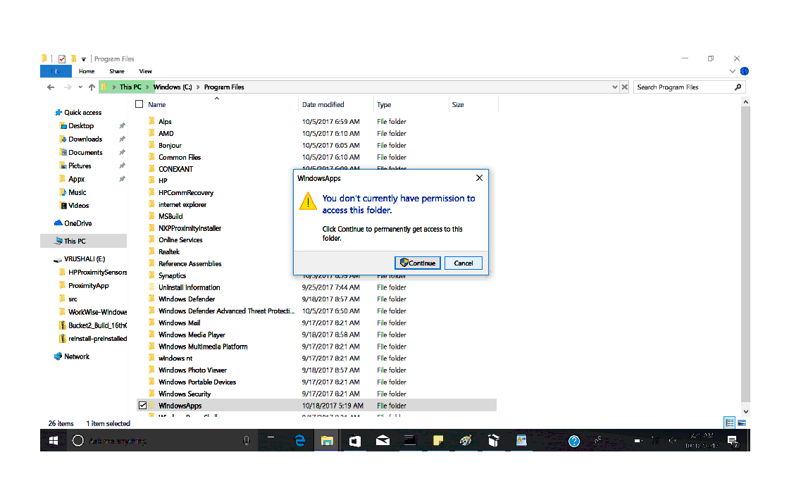Viewport: 789px width, 500px height.
Task: Select Quick access in navigation pane
Action: click(82, 113)
